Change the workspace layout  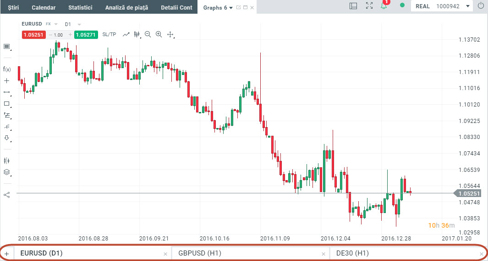pyautogui.click(x=353, y=6)
